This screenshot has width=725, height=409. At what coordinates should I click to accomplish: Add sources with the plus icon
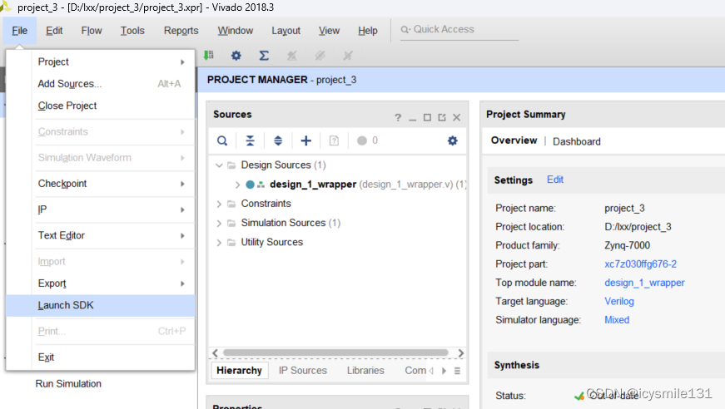click(x=306, y=140)
